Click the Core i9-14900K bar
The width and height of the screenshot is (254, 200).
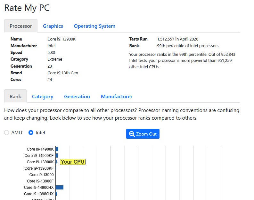pos(57,149)
